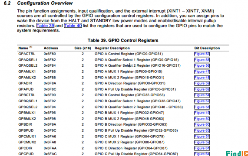Follow Figure 61 link for GPCDIR
This screenshot has width=248, height=156.
click(x=202, y=148)
